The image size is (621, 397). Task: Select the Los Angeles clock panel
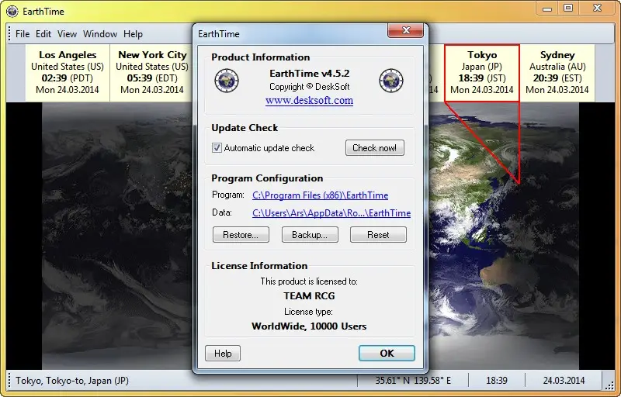pos(68,73)
